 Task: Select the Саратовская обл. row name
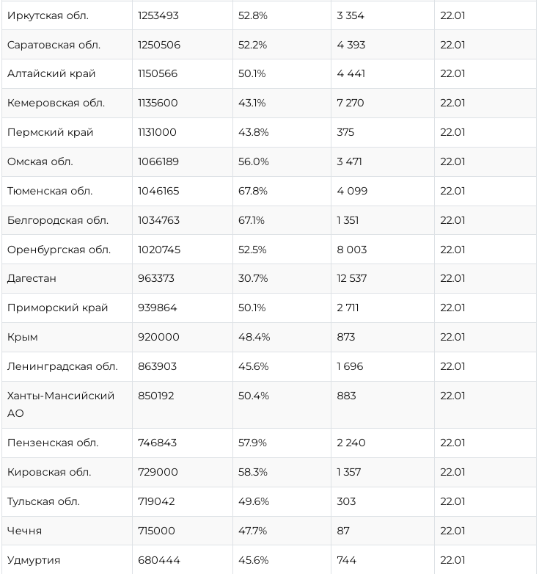pyautogui.click(x=54, y=45)
